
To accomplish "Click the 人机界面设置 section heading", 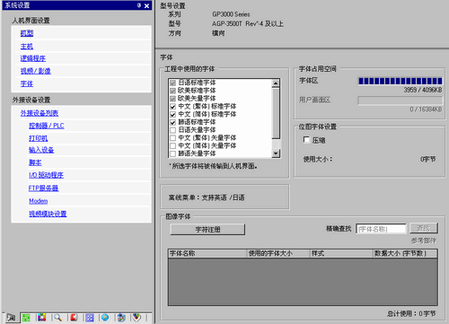I will (31, 21).
